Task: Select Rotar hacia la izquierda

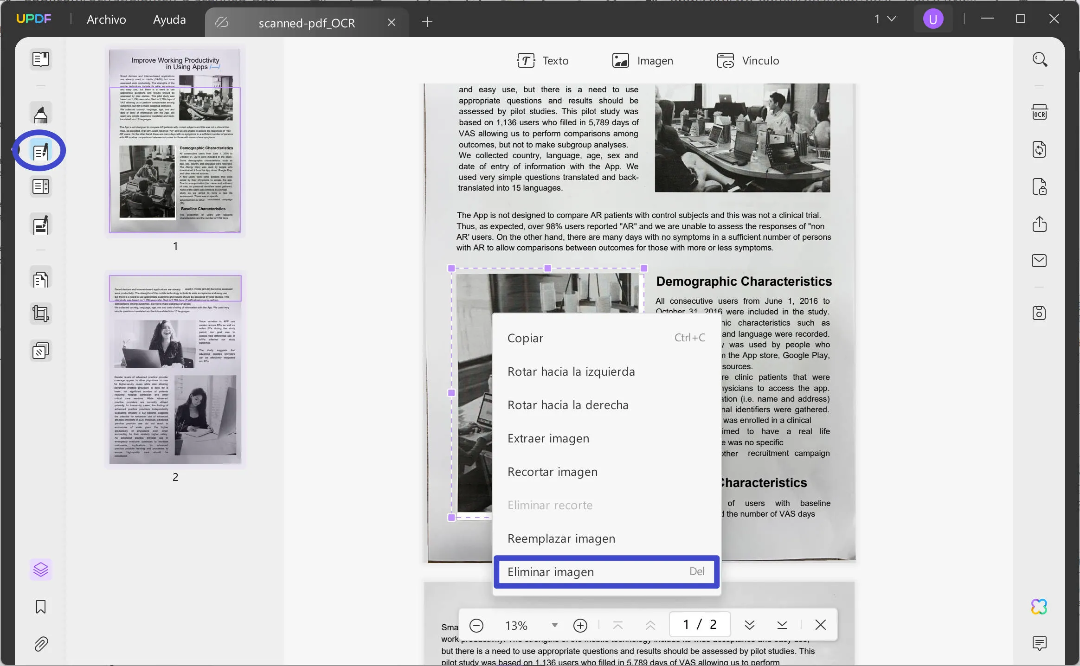Action: (x=606, y=371)
